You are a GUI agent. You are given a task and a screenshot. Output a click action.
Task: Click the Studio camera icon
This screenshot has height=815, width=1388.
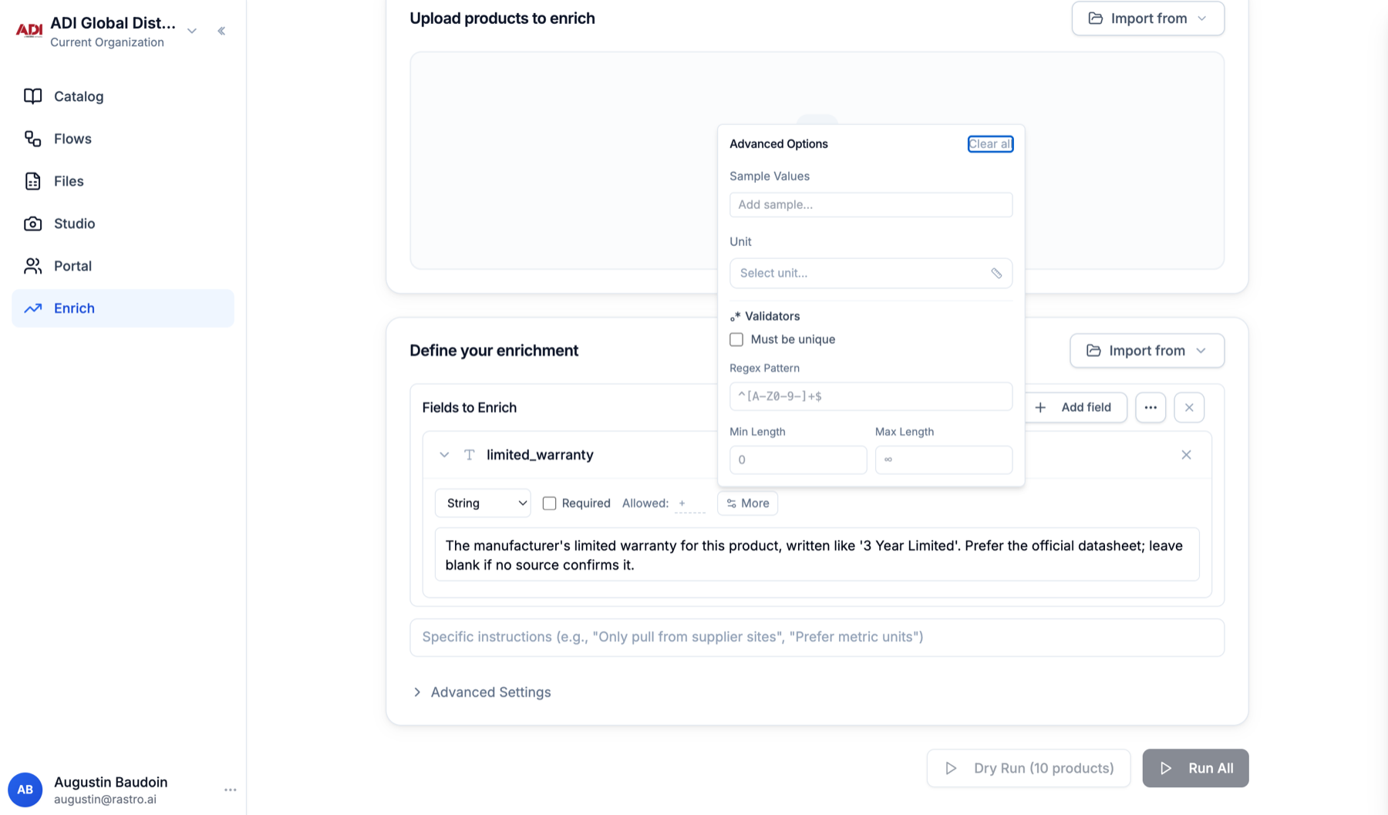coord(32,224)
